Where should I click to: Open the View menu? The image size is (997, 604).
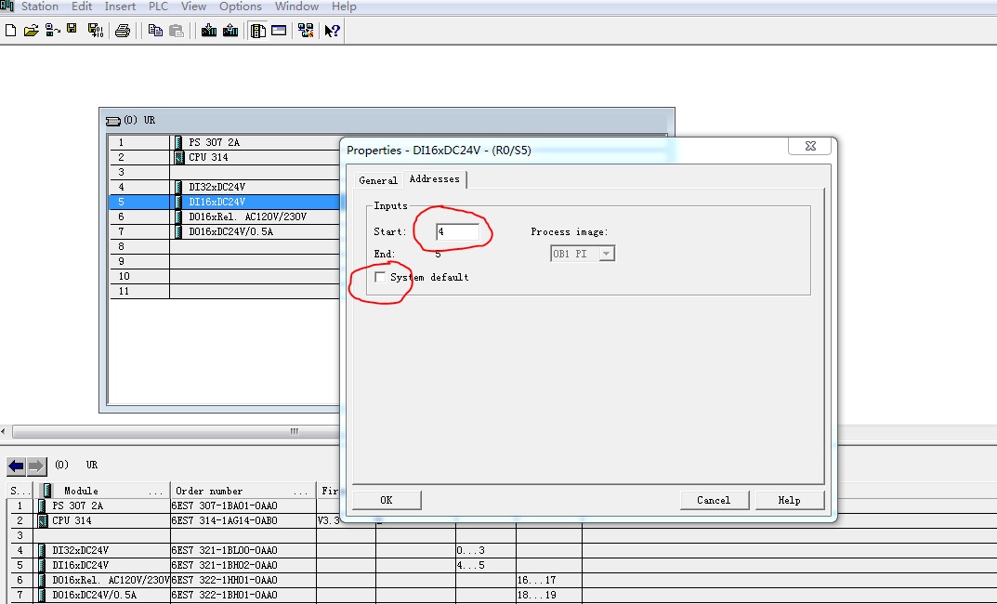[x=193, y=7]
